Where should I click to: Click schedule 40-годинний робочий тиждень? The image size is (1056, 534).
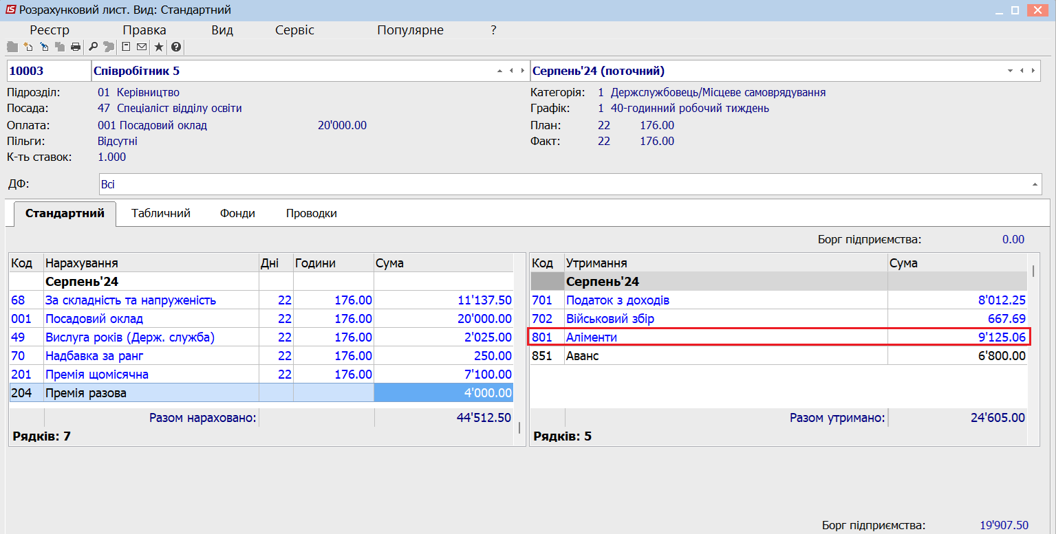pyautogui.click(x=689, y=108)
